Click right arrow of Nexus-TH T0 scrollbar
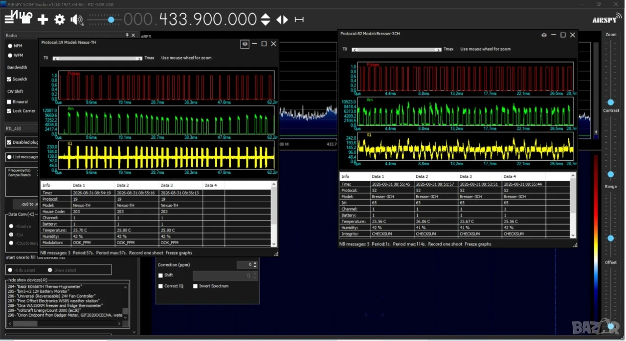626x341 pixels. (140, 58)
